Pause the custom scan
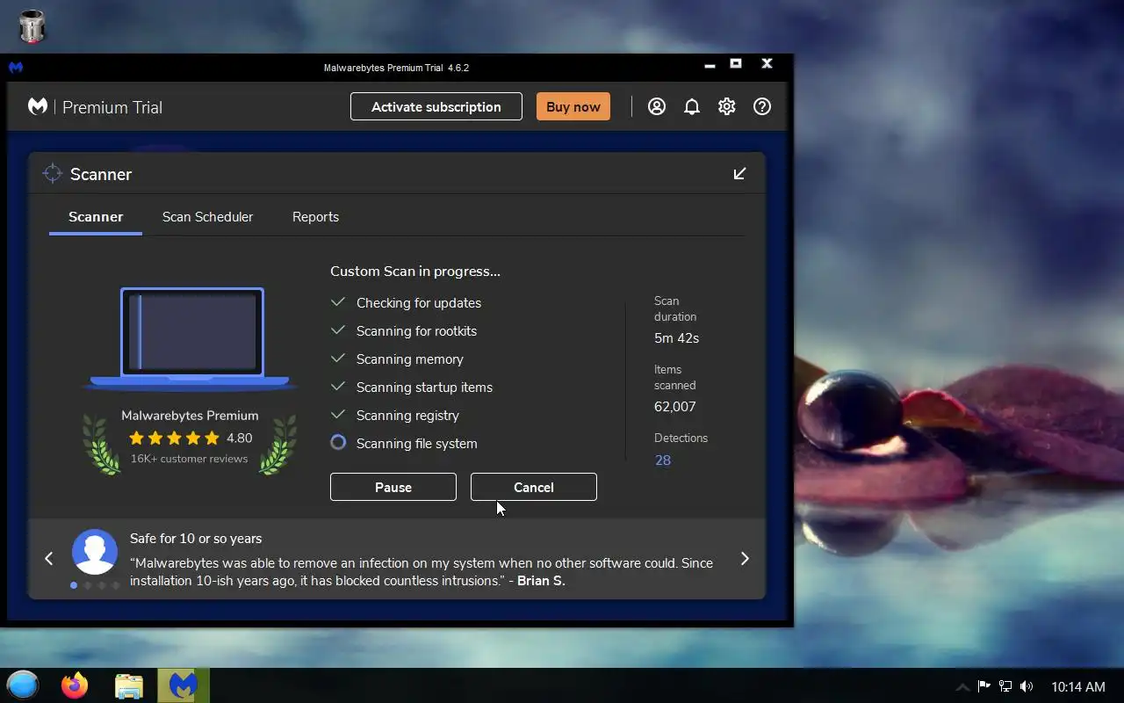This screenshot has width=1124, height=703. (393, 487)
